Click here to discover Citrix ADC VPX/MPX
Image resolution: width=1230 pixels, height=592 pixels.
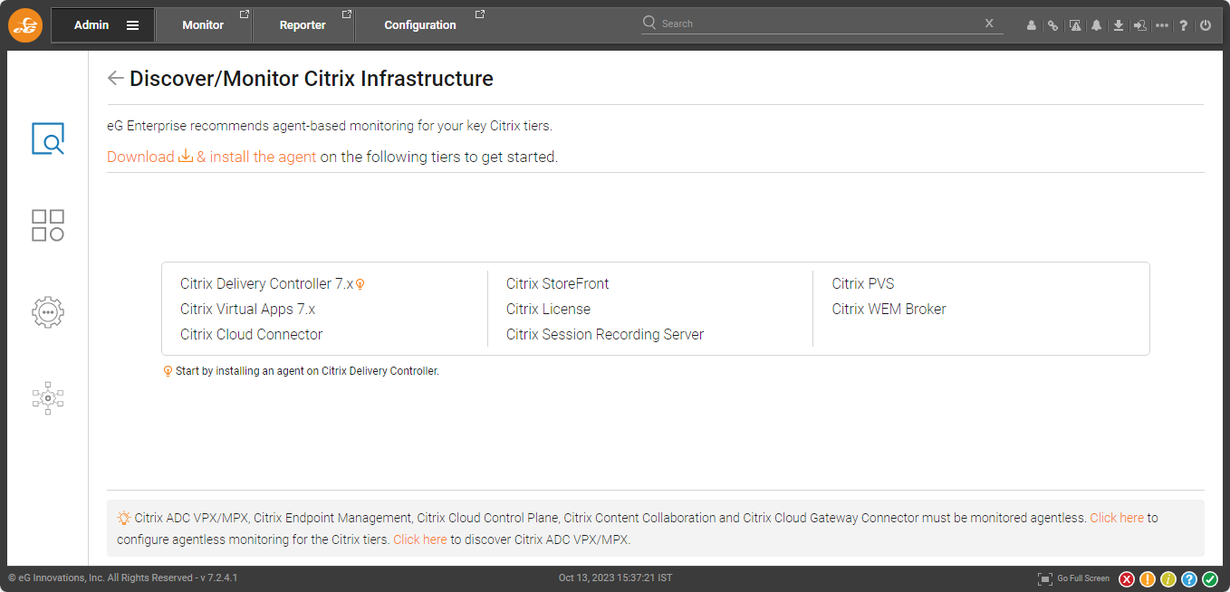pyautogui.click(x=420, y=539)
